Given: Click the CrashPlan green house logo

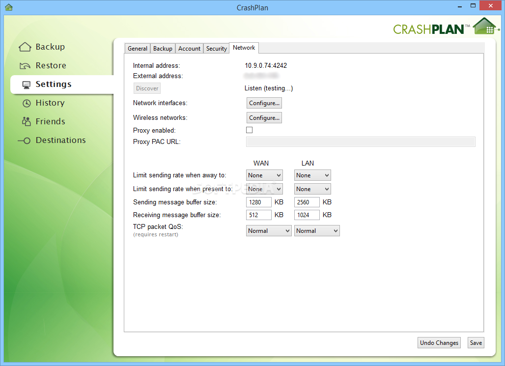Looking at the screenshot, I should pyautogui.click(x=486, y=27).
